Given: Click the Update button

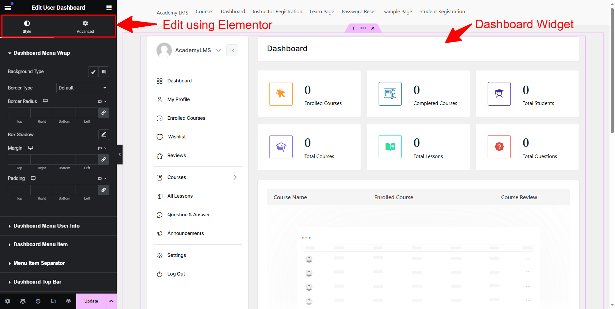Looking at the screenshot, I should pos(91,301).
